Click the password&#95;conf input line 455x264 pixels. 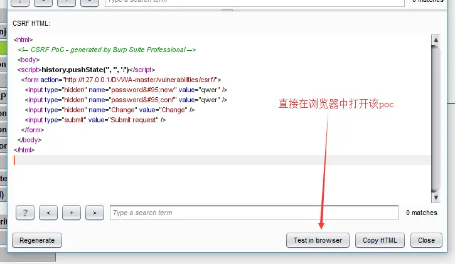coord(126,100)
